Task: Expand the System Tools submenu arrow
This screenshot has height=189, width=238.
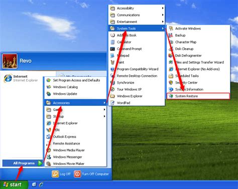Action: point(163,29)
